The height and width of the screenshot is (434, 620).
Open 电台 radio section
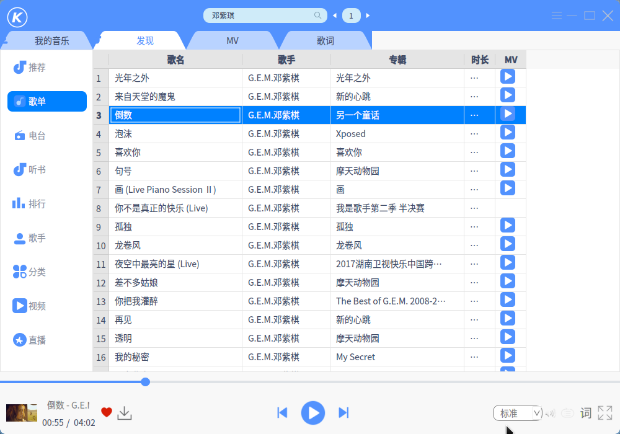pos(30,136)
